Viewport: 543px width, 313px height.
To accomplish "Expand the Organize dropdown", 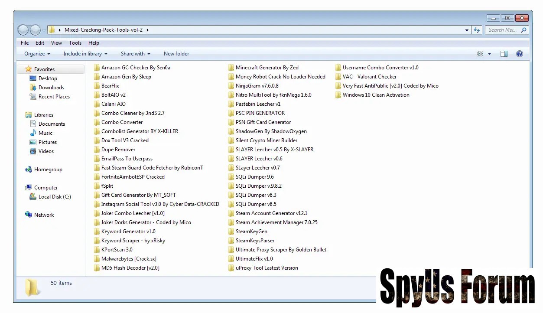I will pos(37,54).
